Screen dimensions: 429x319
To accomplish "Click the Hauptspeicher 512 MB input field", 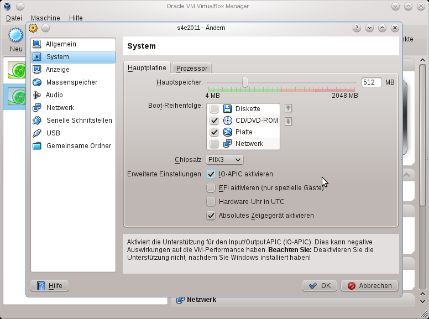I will (x=372, y=82).
